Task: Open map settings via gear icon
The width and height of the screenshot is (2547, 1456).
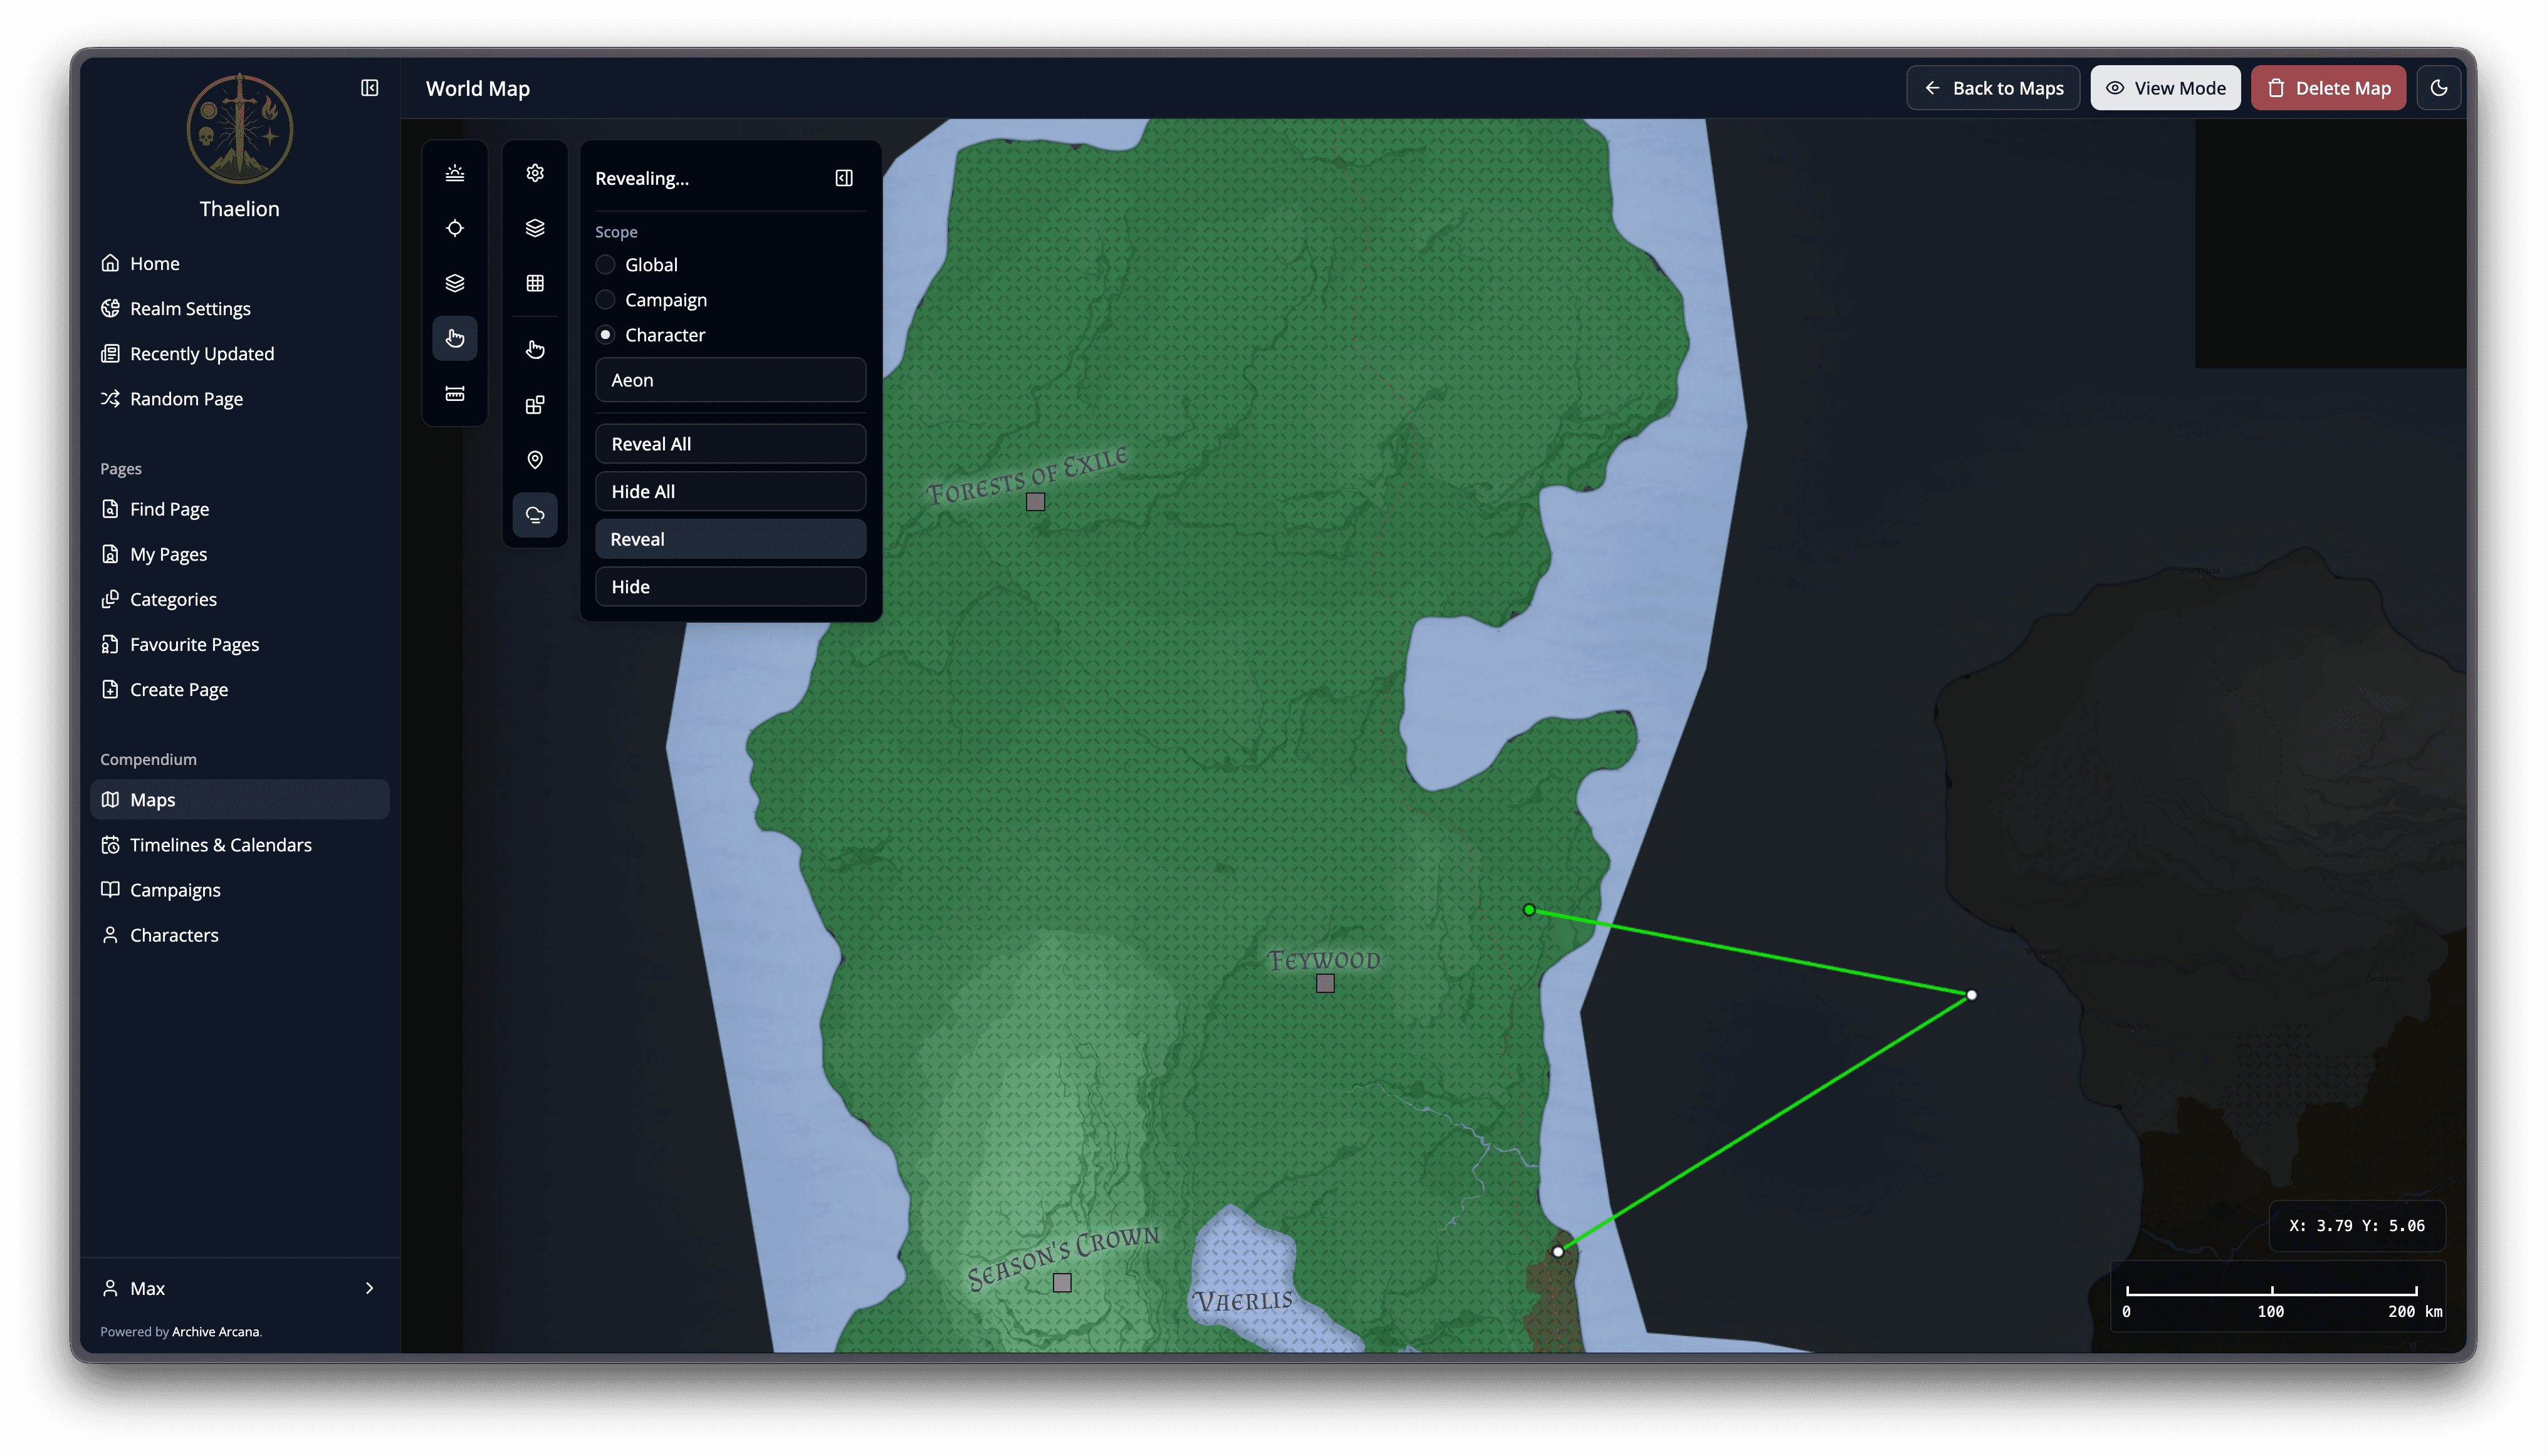Action: coord(534,172)
